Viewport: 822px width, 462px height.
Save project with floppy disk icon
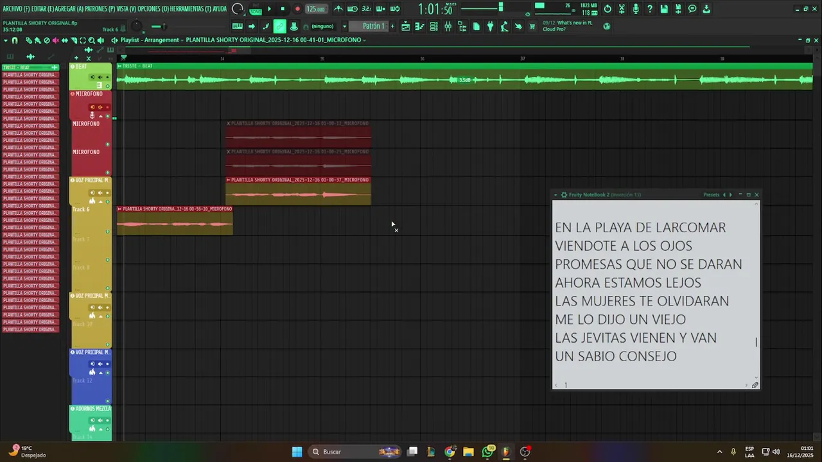pyautogui.click(x=664, y=9)
